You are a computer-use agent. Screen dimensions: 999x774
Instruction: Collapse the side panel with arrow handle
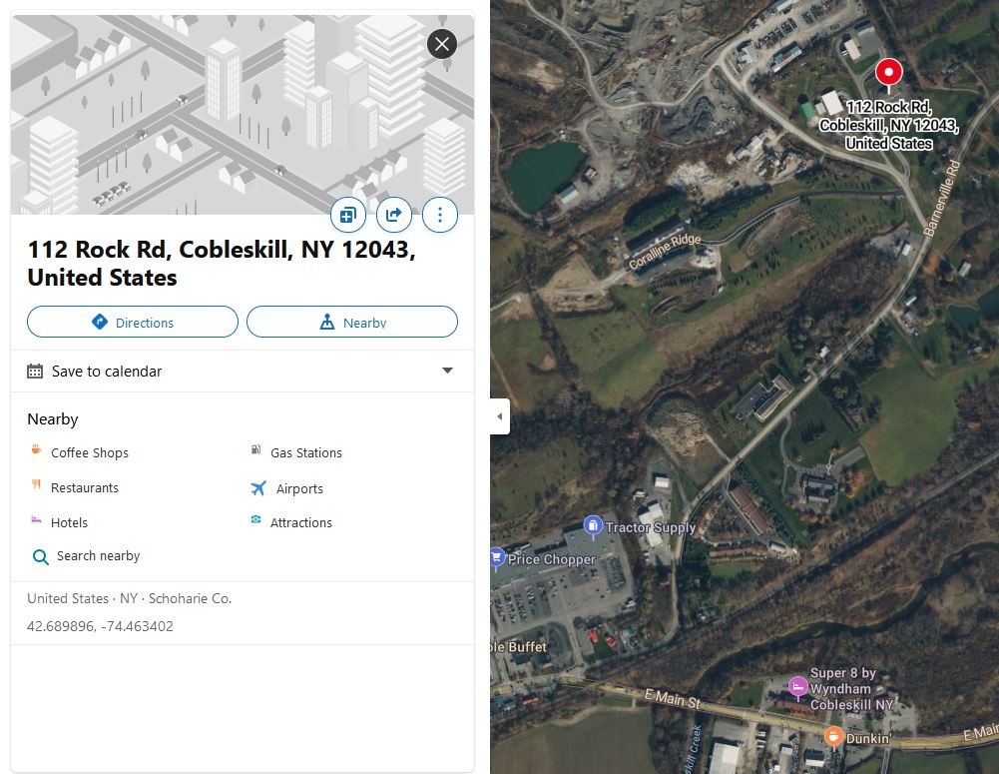coord(500,416)
